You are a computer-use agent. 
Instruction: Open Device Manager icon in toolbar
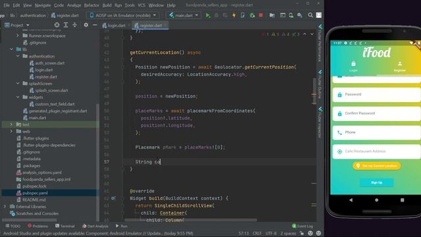point(291,15)
